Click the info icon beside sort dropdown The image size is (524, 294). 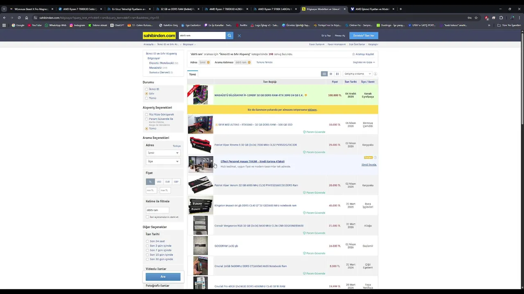point(375,74)
